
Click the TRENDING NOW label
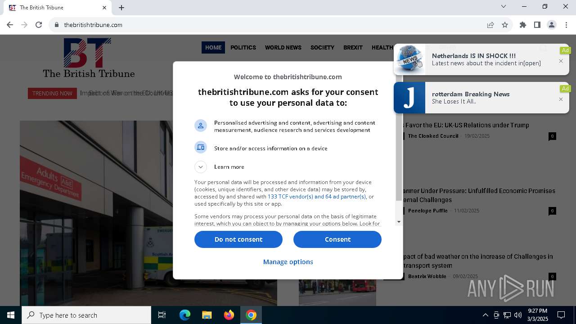point(52,93)
